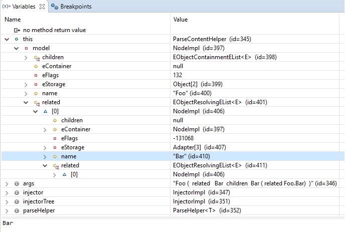Click the method return arrow icon
This screenshot has height=232, width=345.
tap(17, 30)
